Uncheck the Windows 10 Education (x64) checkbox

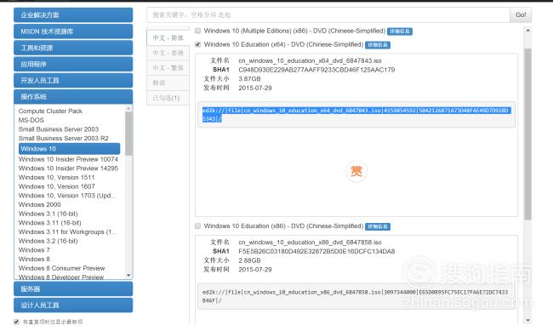(198, 44)
